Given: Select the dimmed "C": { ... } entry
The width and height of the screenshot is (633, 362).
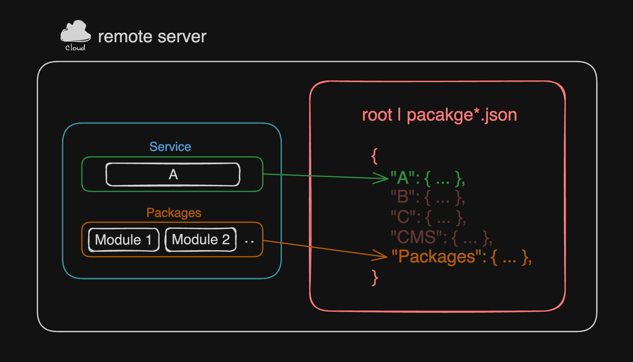Looking at the screenshot, I should [428, 217].
